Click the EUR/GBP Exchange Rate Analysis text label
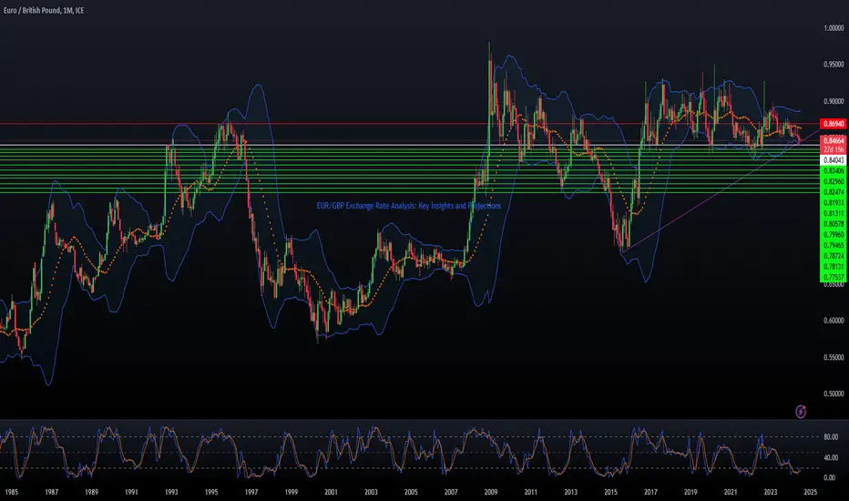 [x=409, y=206]
